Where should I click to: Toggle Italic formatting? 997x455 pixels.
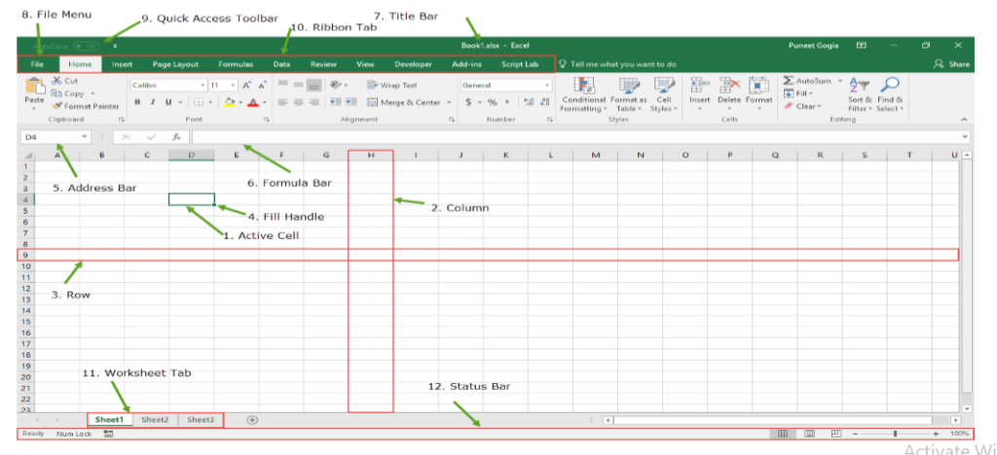pyautogui.click(x=153, y=102)
